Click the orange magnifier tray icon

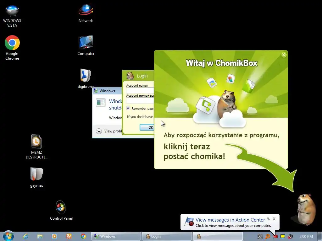coord(268,237)
